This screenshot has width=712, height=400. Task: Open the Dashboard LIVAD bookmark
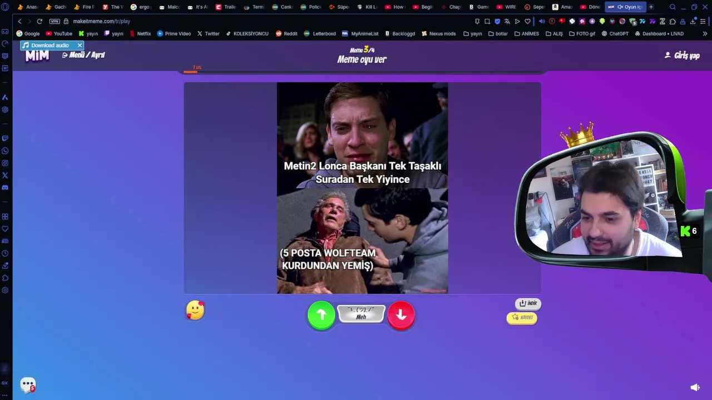pyautogui.click(x=659, y=34)
